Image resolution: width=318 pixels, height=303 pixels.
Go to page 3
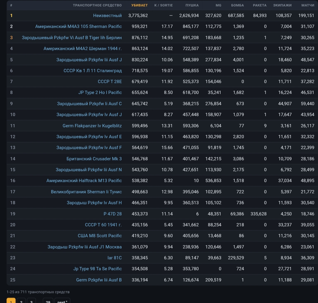pyautogui.click(x=31, y=301)
